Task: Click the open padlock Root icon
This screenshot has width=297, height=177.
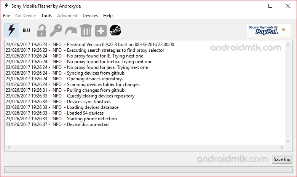Action: click(41, 30)
